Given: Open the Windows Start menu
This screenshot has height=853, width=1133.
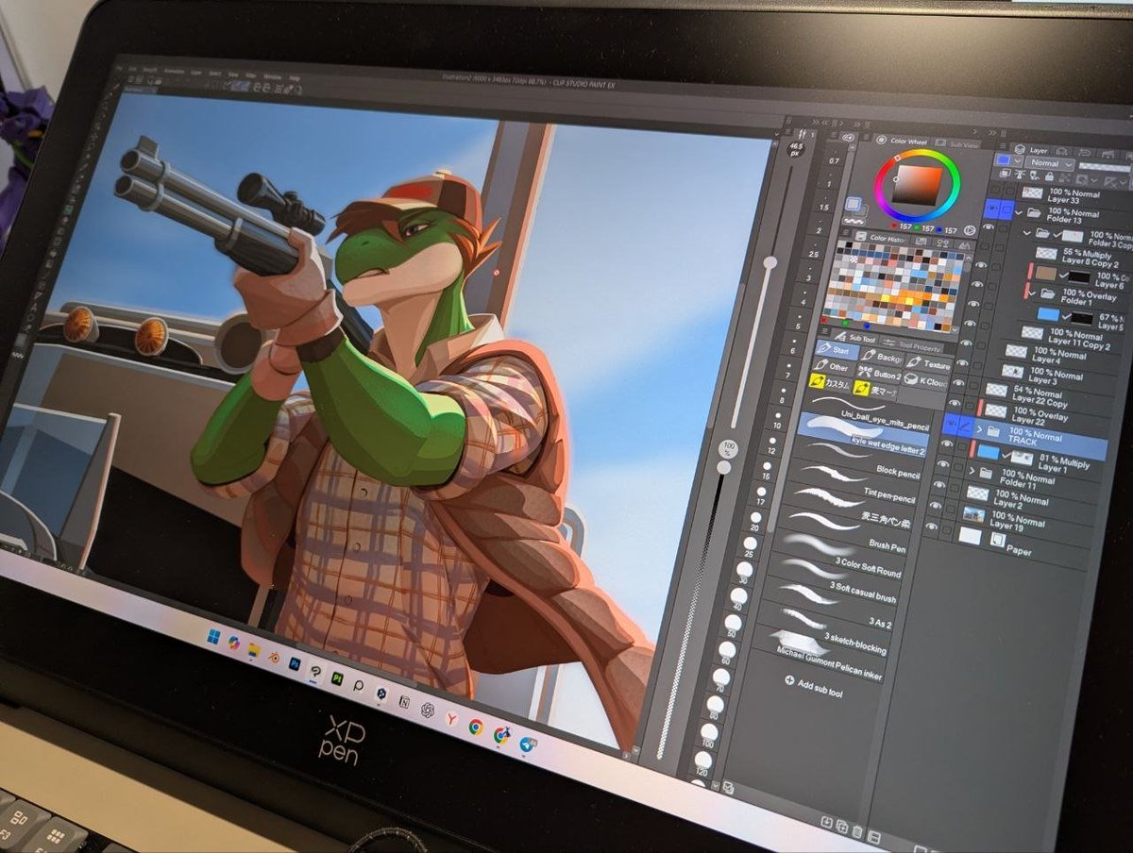Looking at the screenshot, I should click(x=213, y=636).
